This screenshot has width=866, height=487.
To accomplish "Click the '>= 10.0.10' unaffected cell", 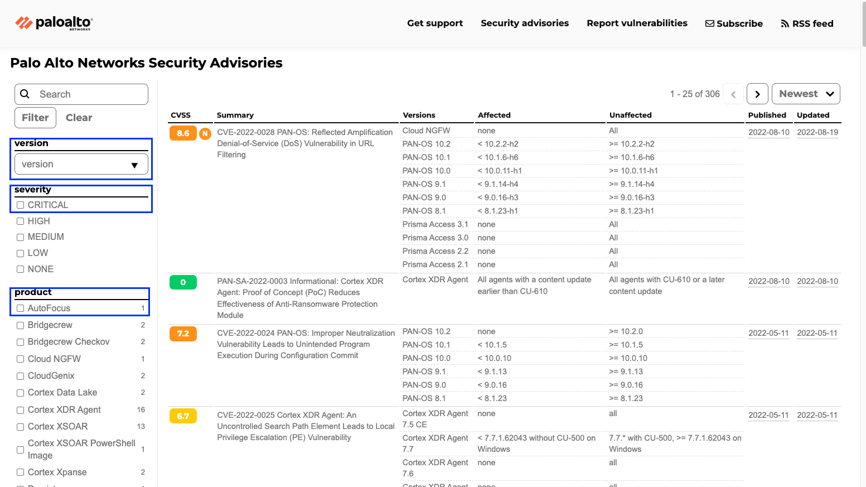I will click(x=628, y=358).
